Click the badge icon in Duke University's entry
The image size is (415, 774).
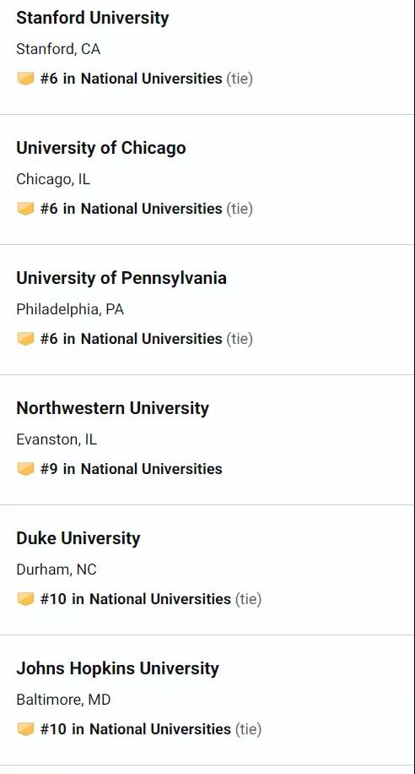[25, 599]
